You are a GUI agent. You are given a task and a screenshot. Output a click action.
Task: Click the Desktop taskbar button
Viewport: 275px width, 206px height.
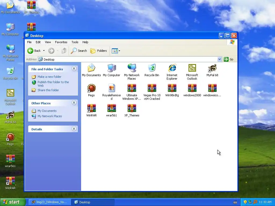click(93, 202)
